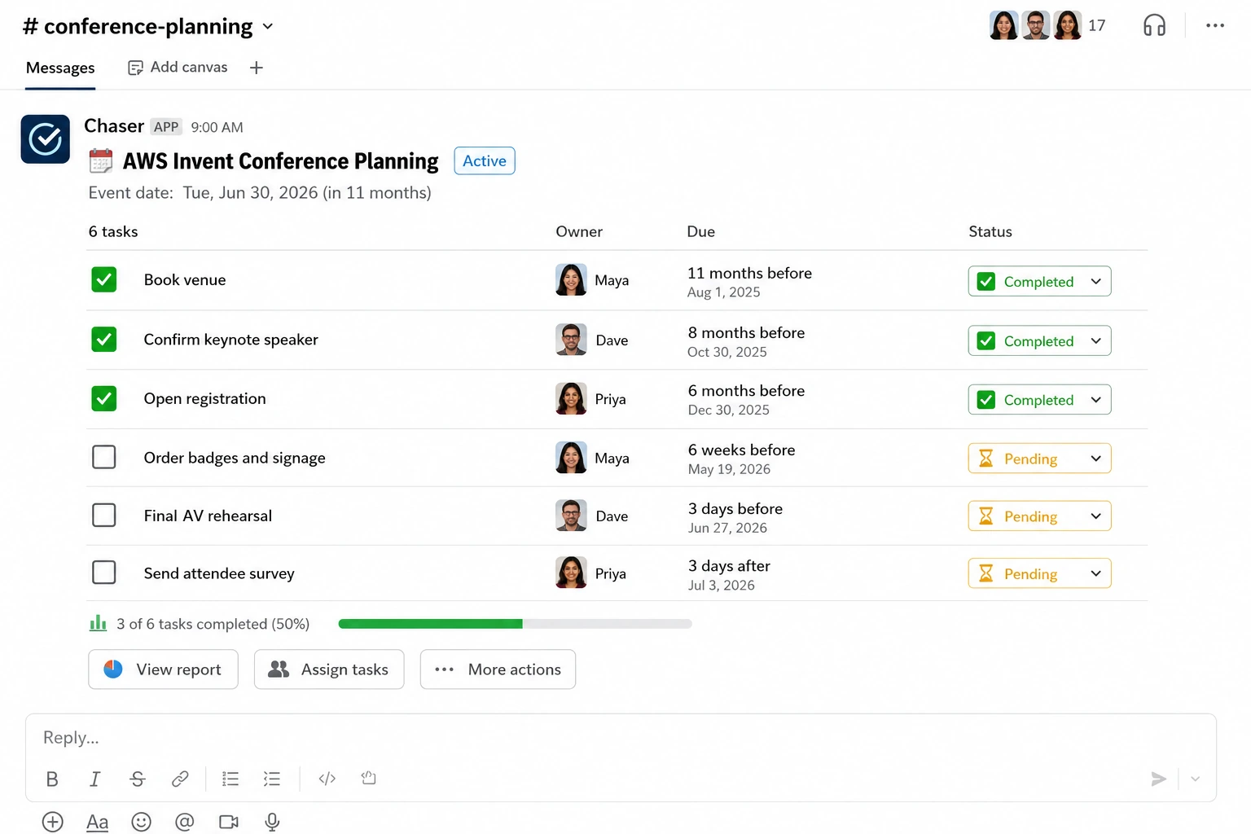Check the Order badges and signage task
This screenshot has height=834, width=1251.
pyautogui.click(x=104, y=457)
